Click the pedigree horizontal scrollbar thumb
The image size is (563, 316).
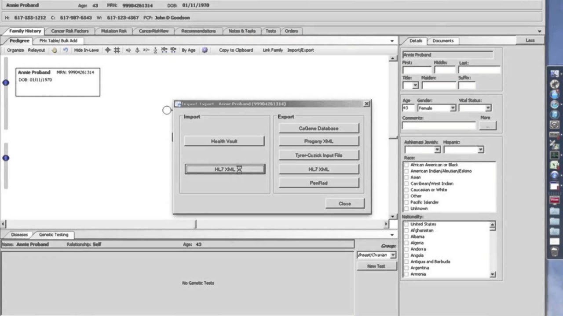pyautogui.click(x=100, y=224)
